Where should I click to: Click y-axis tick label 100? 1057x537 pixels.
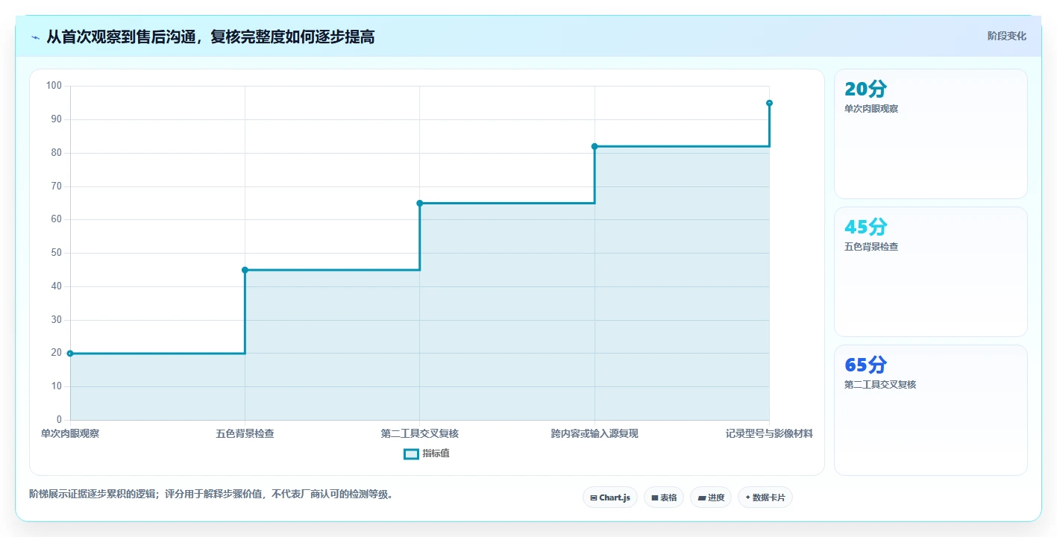54,86
